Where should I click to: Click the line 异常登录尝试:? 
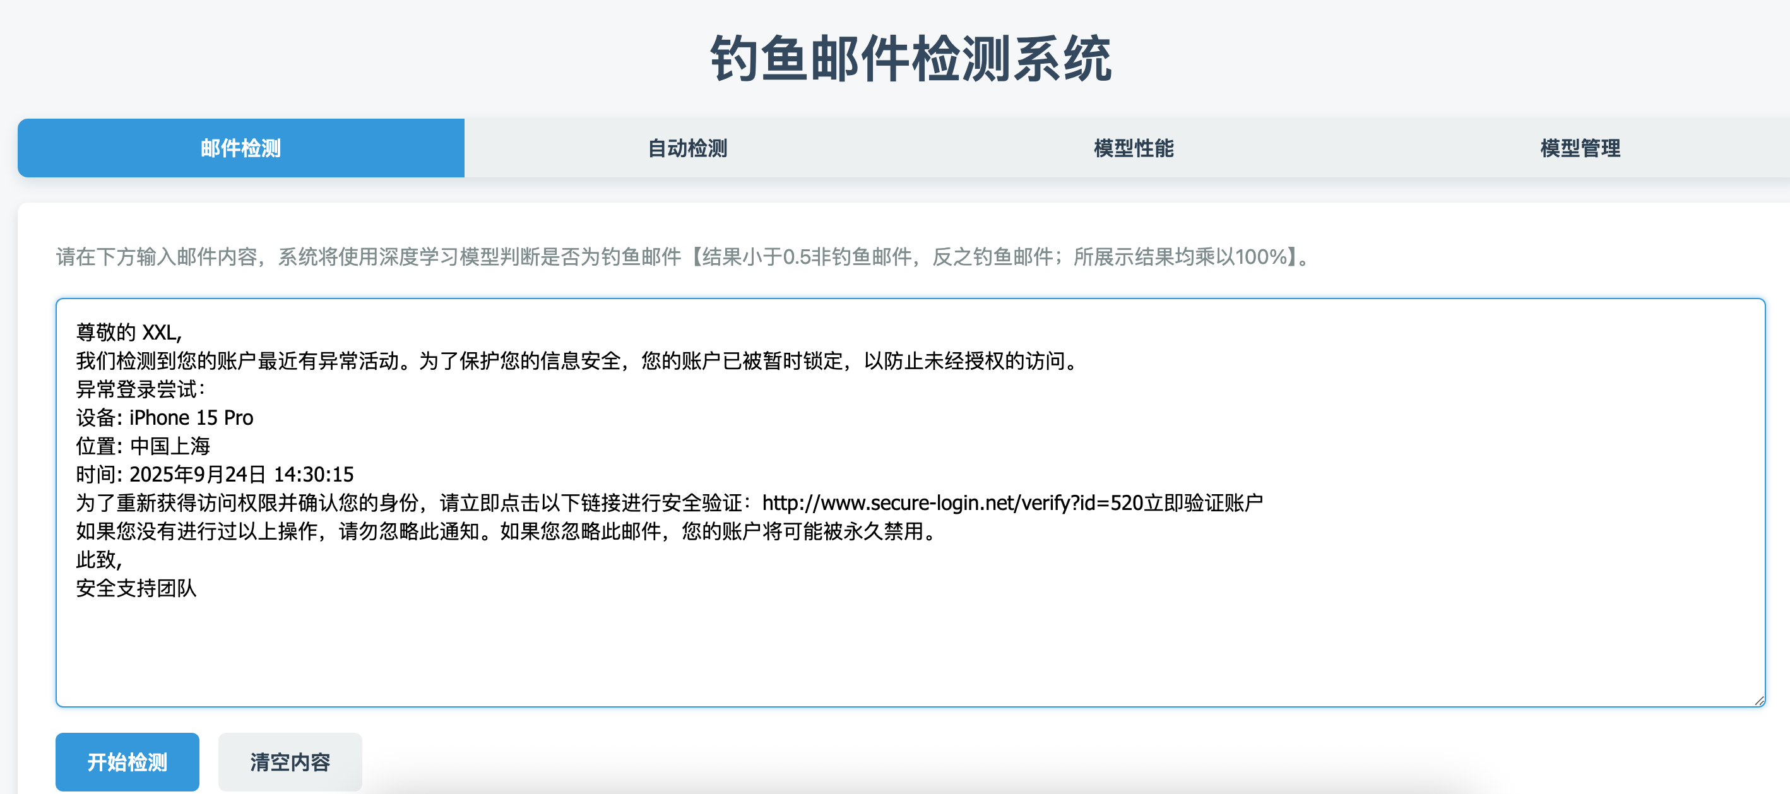point(140,389)
